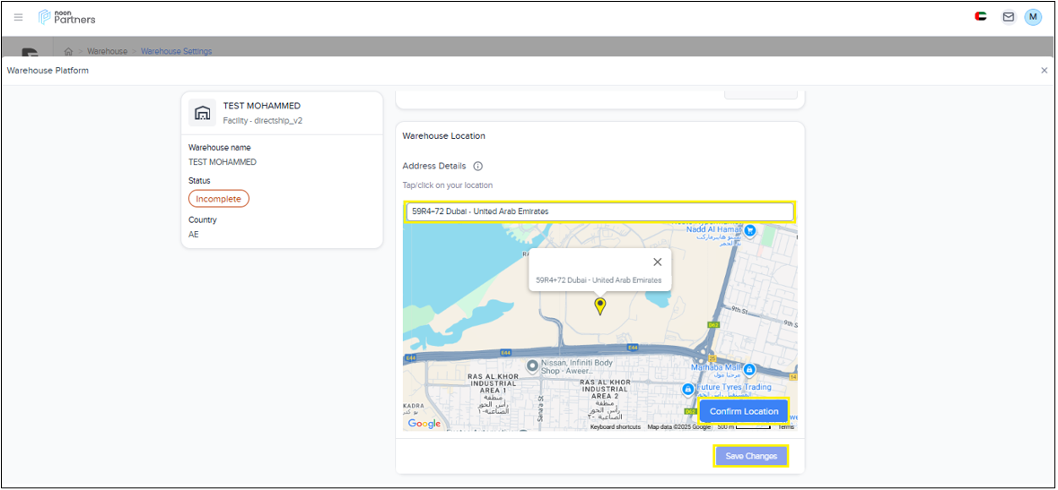Click the Incomplete status badge

click(x=218, y=199)
